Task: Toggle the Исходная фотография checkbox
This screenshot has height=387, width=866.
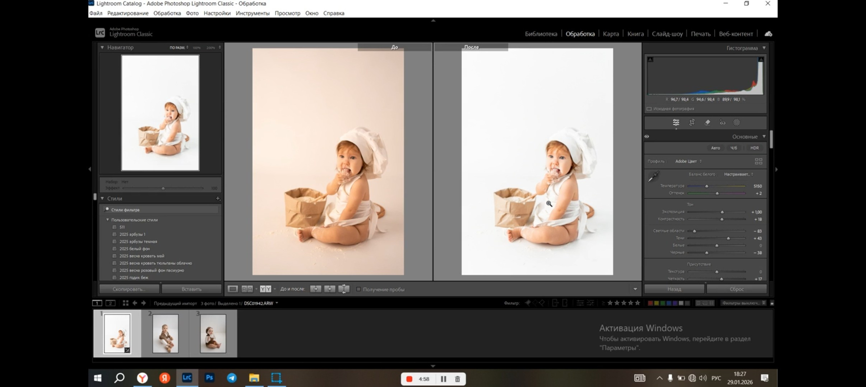Action: (649, 109)
